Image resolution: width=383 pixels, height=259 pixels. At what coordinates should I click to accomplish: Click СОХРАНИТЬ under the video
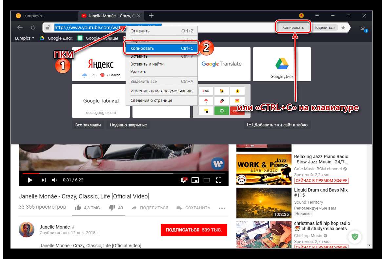193,208
